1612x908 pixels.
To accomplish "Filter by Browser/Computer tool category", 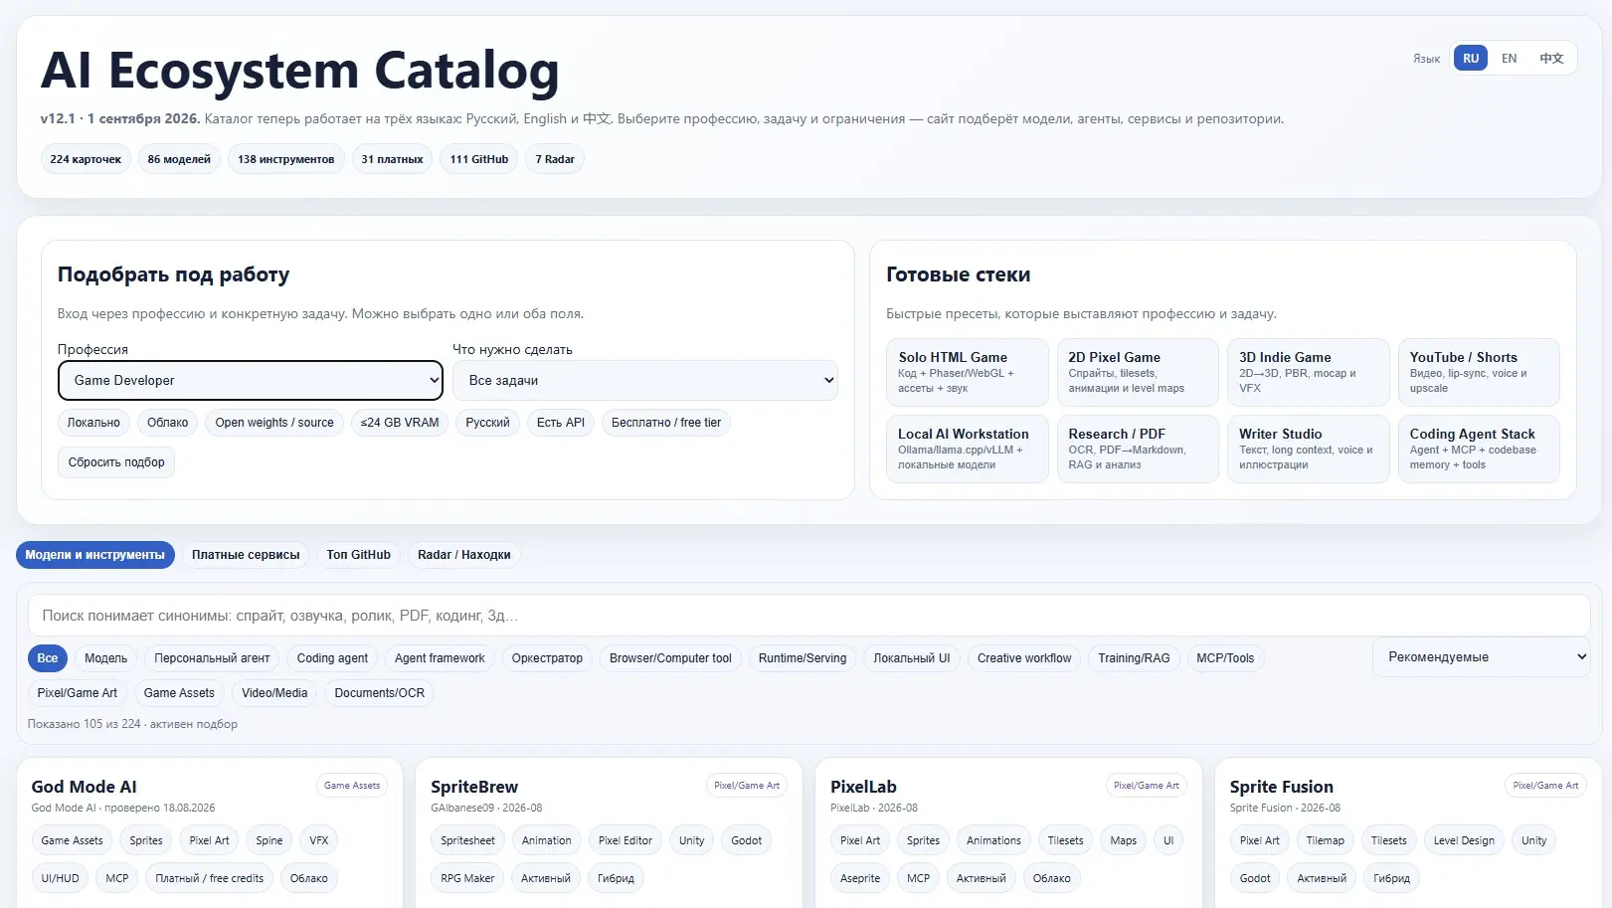I will (670, 658).
